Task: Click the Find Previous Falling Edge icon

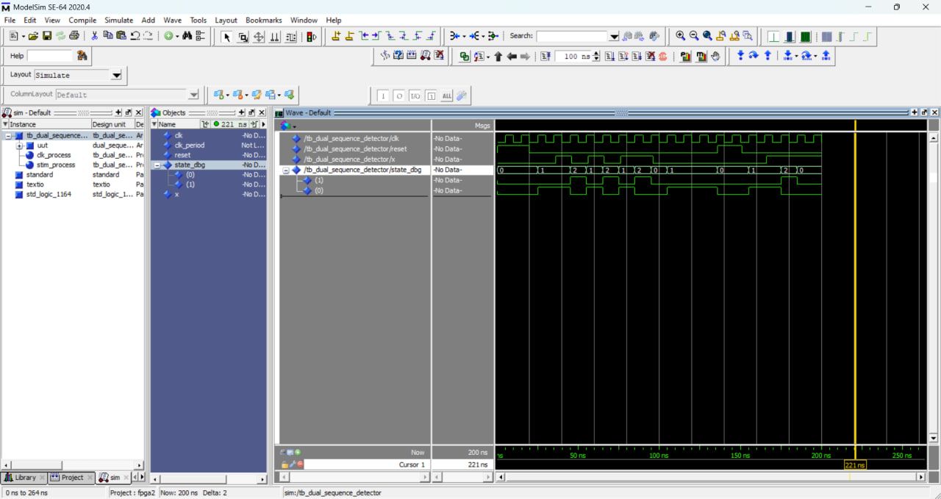Action: tap(390, 36)
